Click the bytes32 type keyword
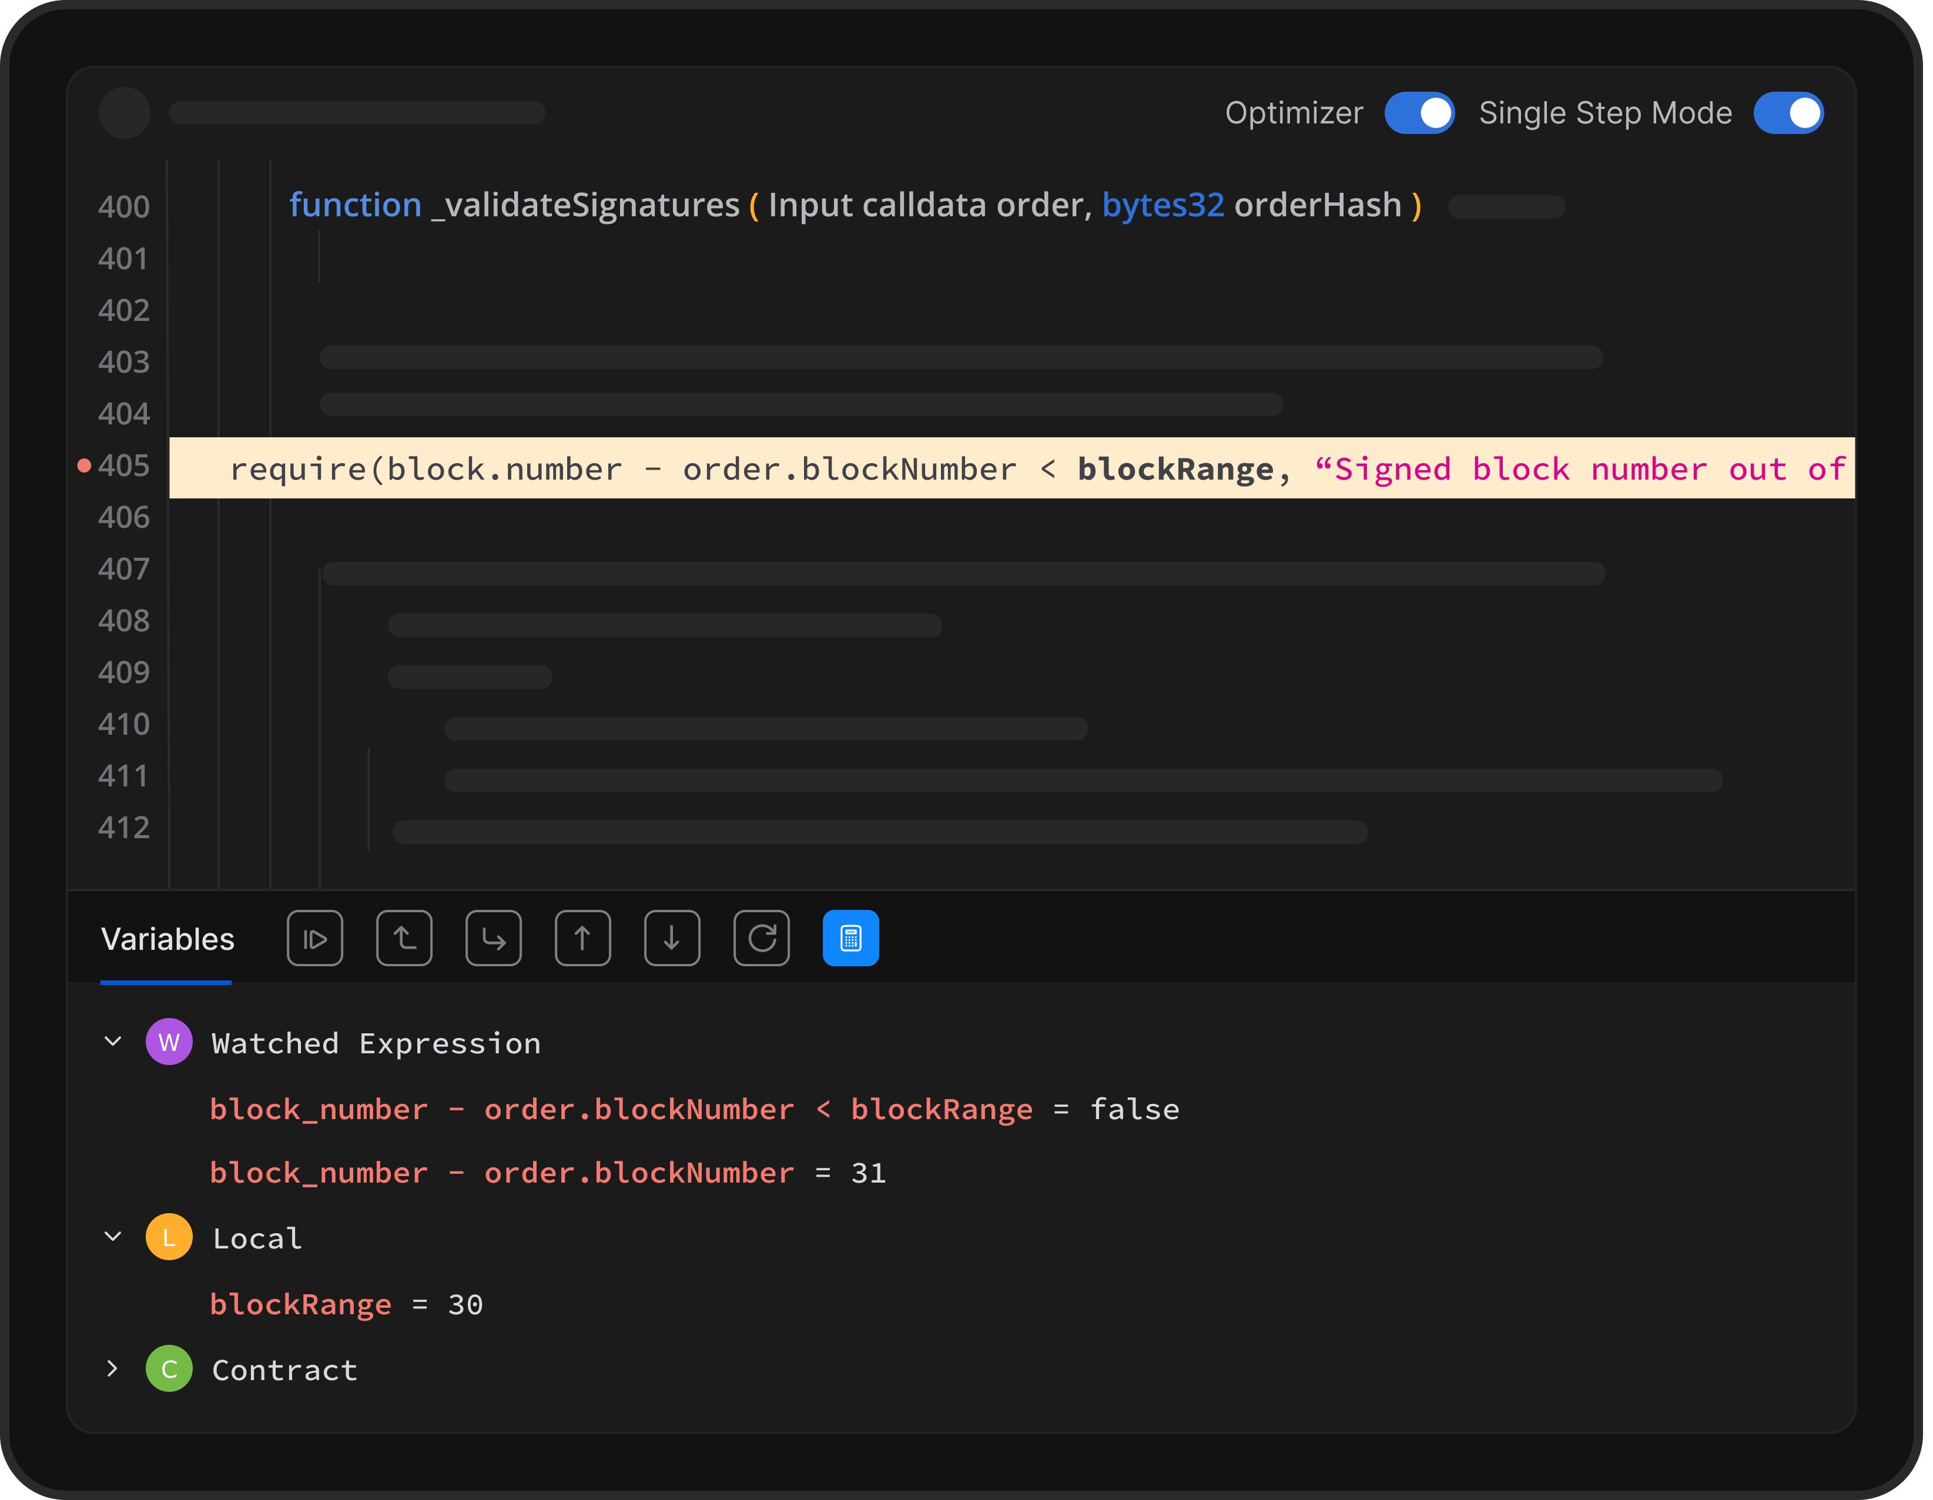Viewport: 1933px width, 1500px height. [x=1163, y=205]
